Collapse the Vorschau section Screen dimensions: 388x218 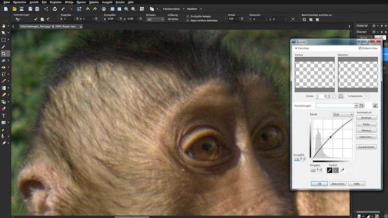[296, 48]
